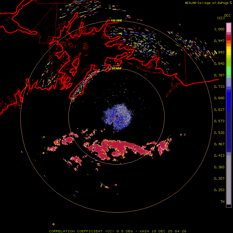The image size is (233, 233).
Task: Click the DCC label above the color scale
Action: point(227,16)
